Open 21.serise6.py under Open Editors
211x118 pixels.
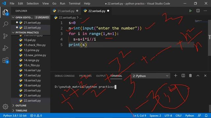click(31, 23)
